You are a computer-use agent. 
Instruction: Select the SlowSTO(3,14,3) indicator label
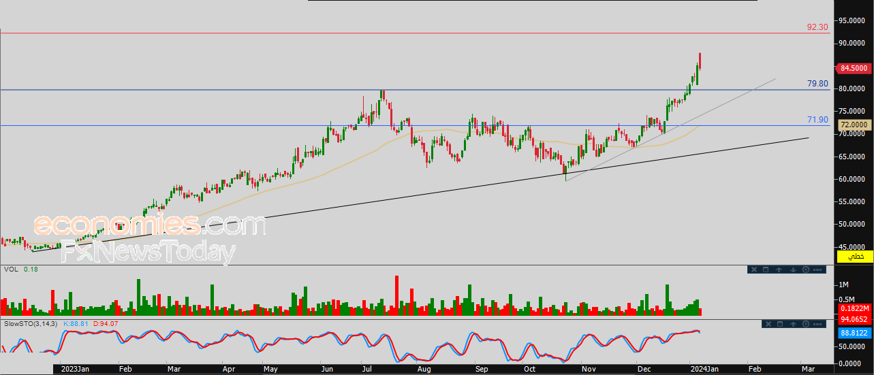tap(31, 323)
